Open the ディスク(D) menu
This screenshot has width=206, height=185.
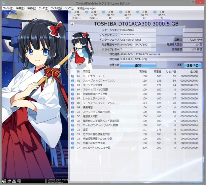[56, 8]
